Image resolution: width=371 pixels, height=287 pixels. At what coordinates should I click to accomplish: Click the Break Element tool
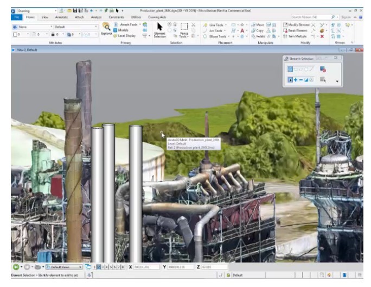pyautogui.click(x=297, y=30)
